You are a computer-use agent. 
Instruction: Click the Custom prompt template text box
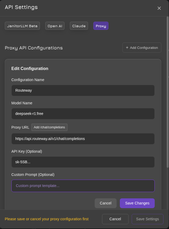(x=83, y=186)
